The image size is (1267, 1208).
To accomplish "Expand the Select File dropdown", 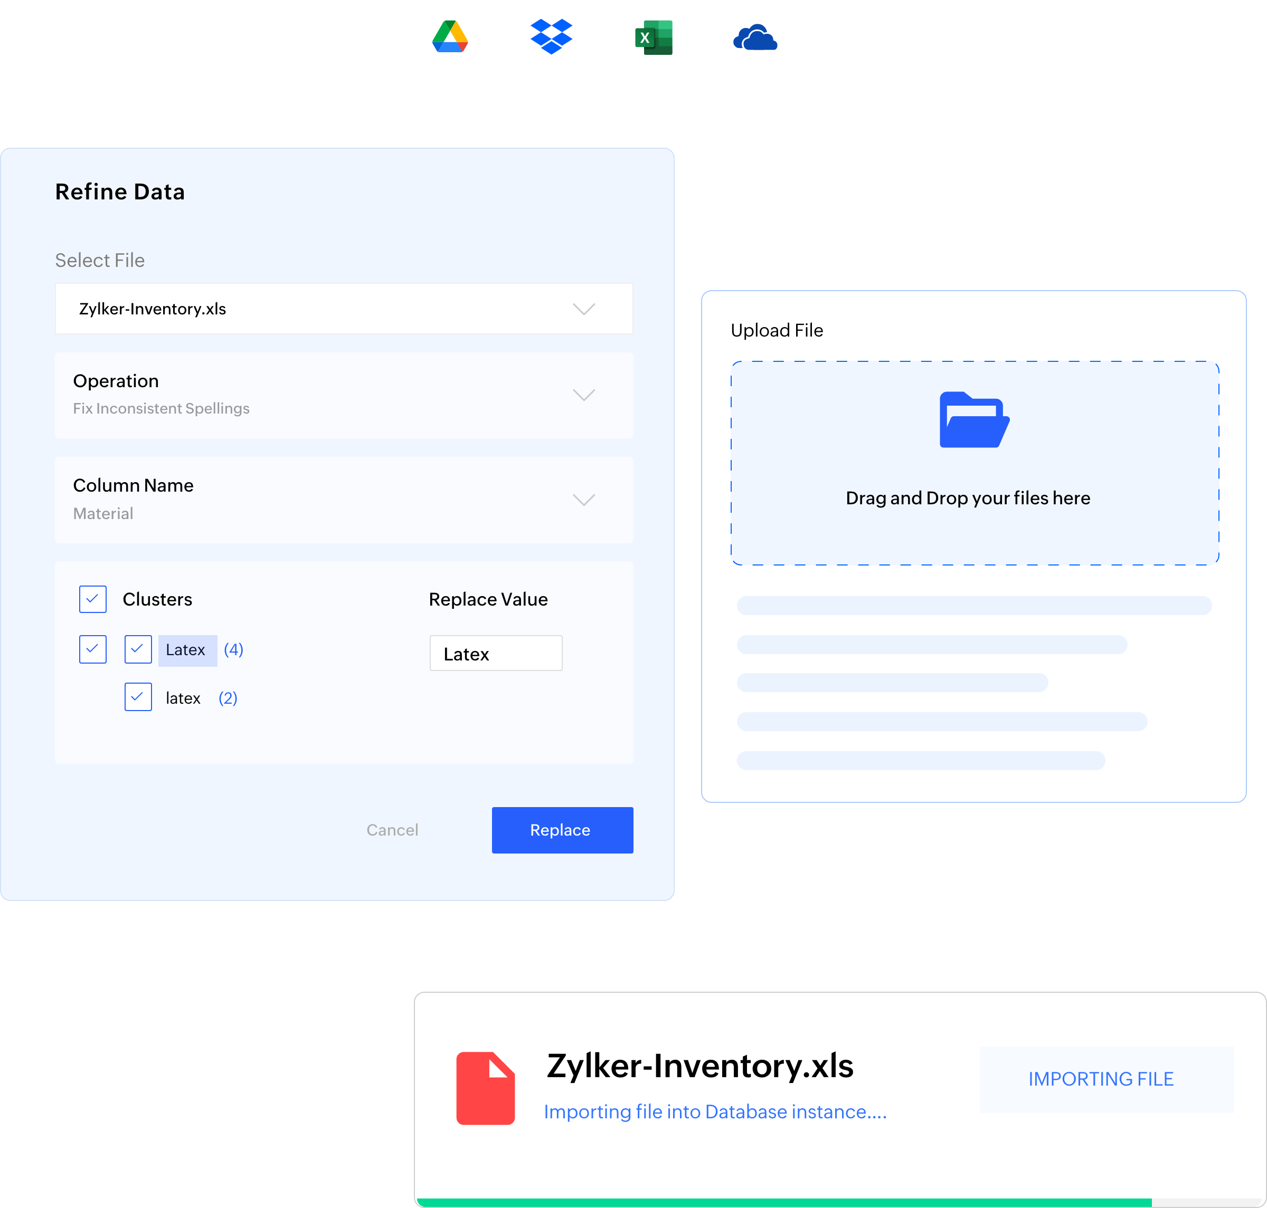I will coord(585,309).
